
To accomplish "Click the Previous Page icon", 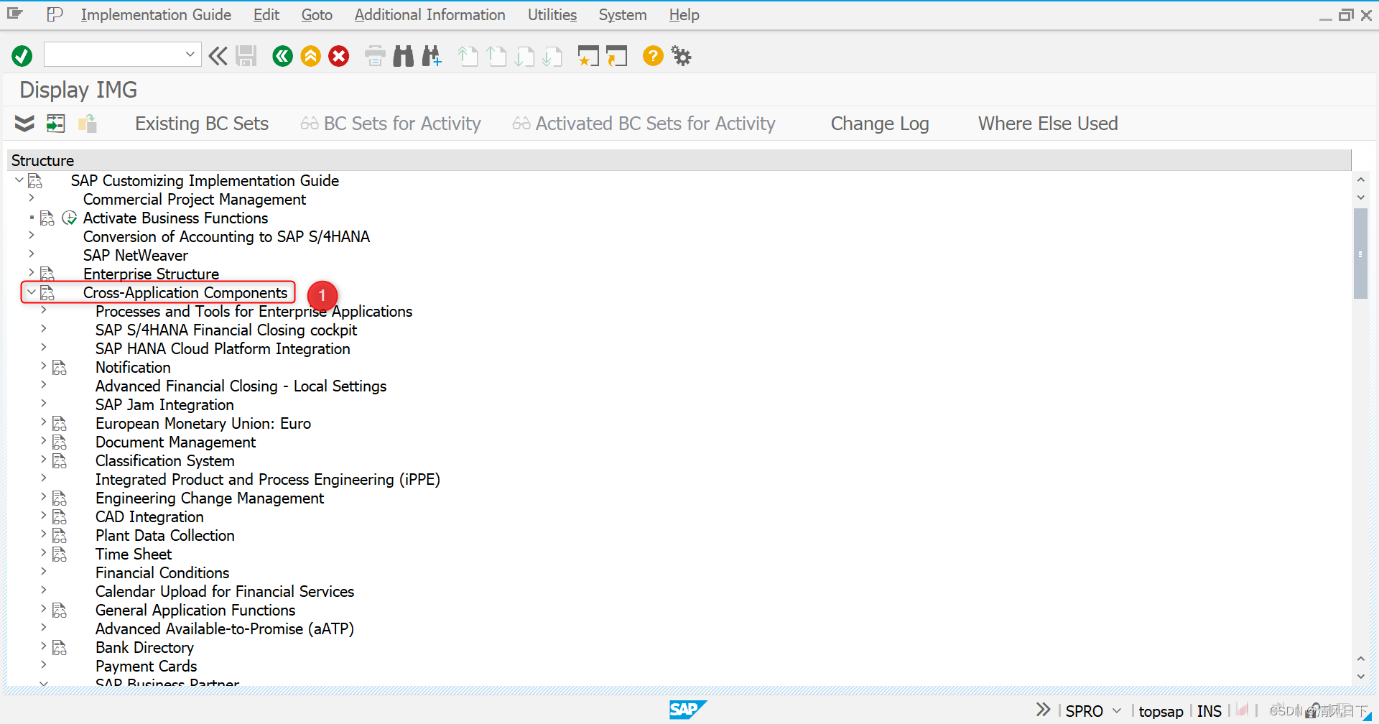I will tap(496, 56).
